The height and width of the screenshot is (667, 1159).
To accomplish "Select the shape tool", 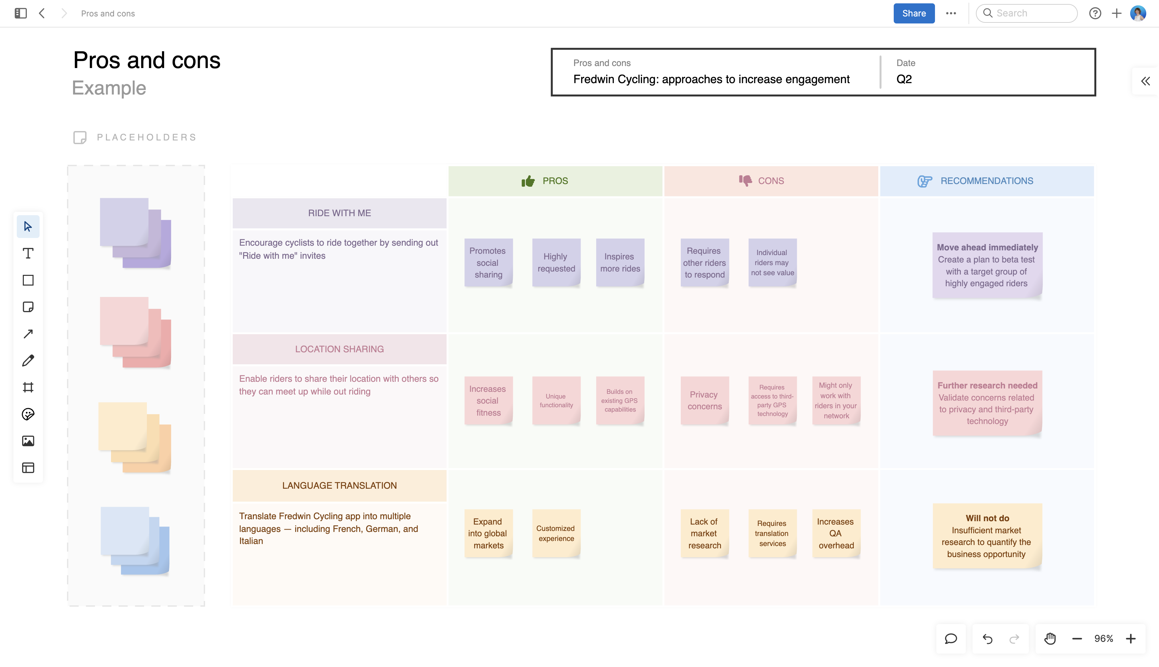I will 28,280.
